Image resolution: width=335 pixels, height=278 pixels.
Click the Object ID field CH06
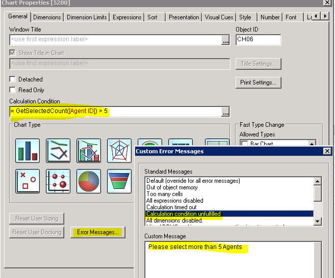[x=259, y=40]
